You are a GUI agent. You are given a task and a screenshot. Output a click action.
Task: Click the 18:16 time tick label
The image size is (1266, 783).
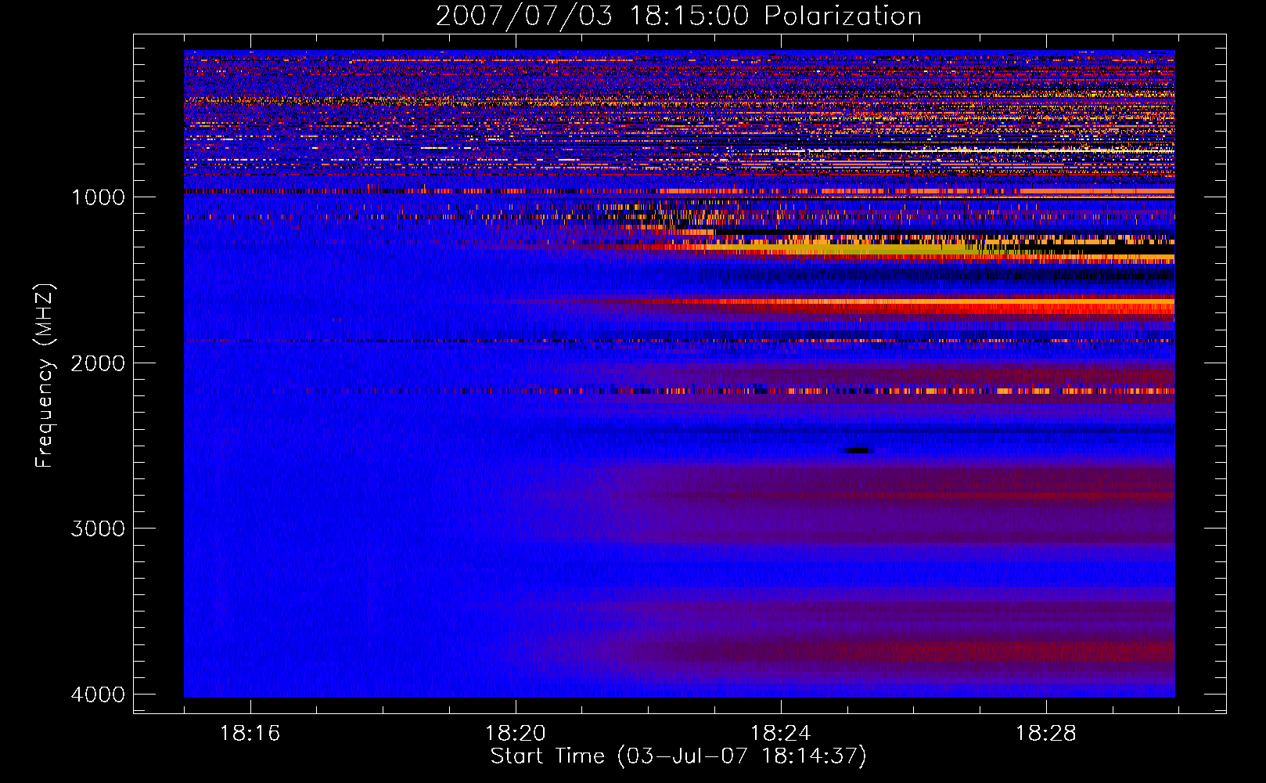point(250,734)
